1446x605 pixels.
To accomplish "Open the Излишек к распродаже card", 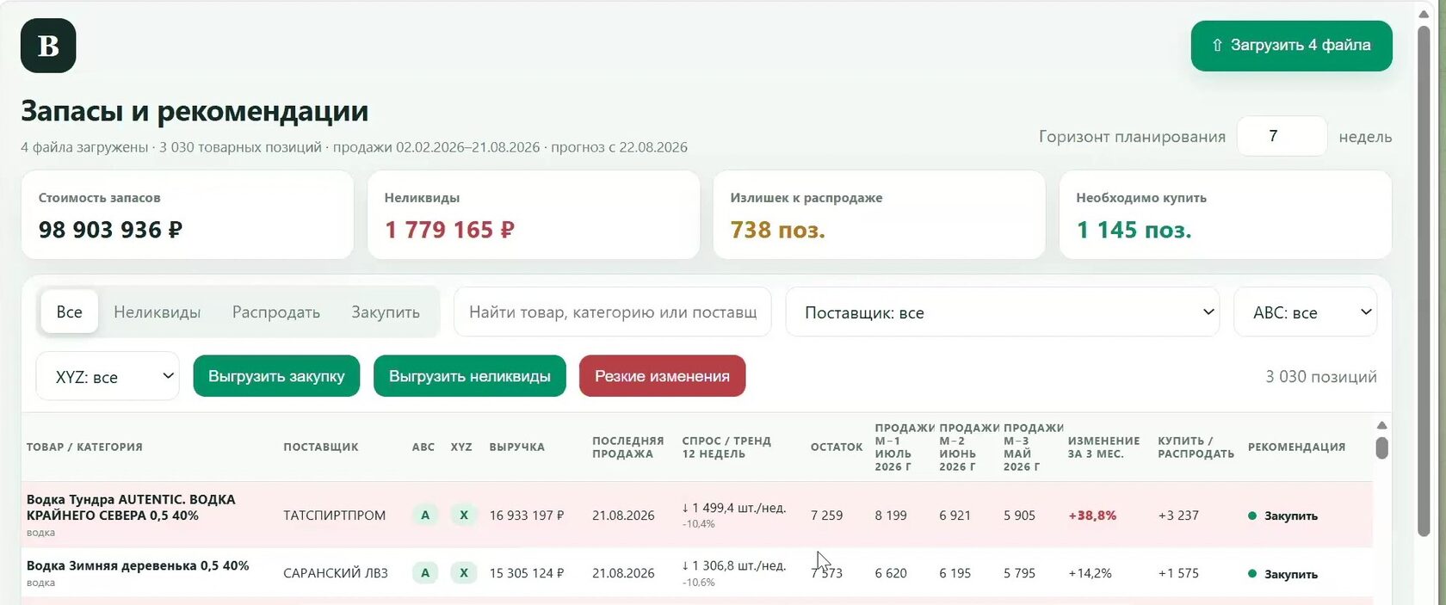I will coord(880,214).
